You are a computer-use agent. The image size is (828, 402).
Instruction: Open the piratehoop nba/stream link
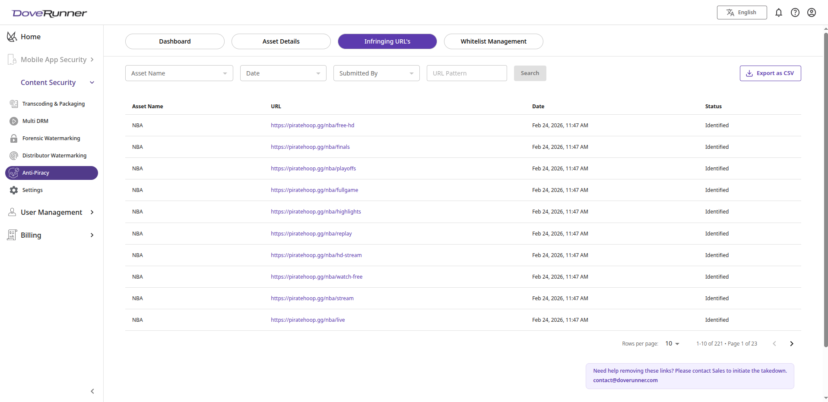tap(312, 298)
